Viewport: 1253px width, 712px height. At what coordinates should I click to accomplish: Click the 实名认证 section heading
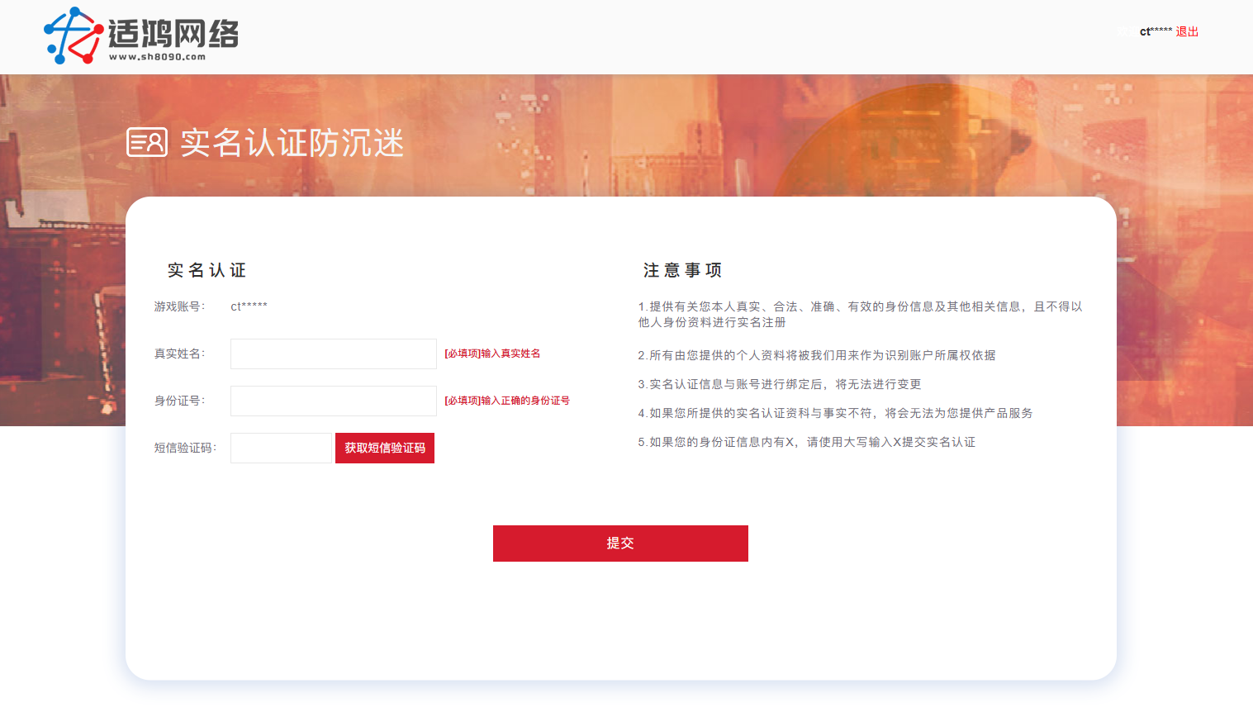(206, 270)
